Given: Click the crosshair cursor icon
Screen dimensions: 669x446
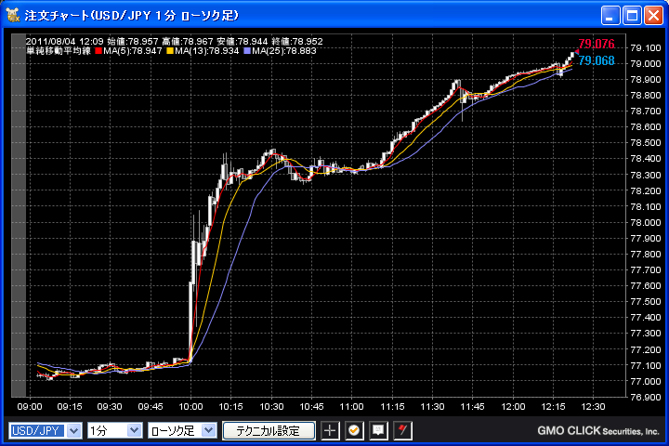Looking at the screenshot, I should coord(331,430).
